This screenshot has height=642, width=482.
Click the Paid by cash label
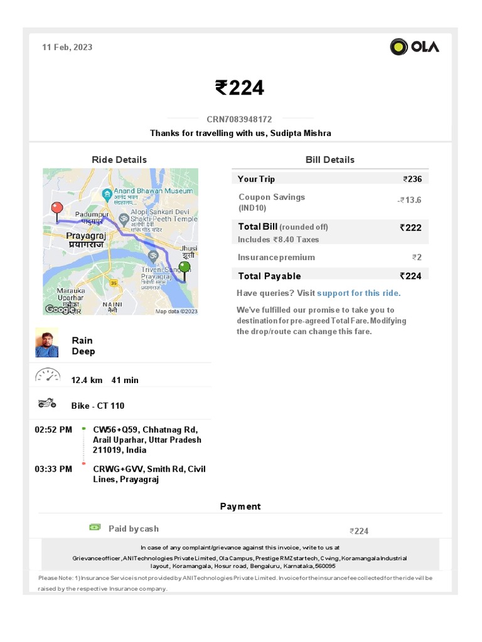pos(133,529)
